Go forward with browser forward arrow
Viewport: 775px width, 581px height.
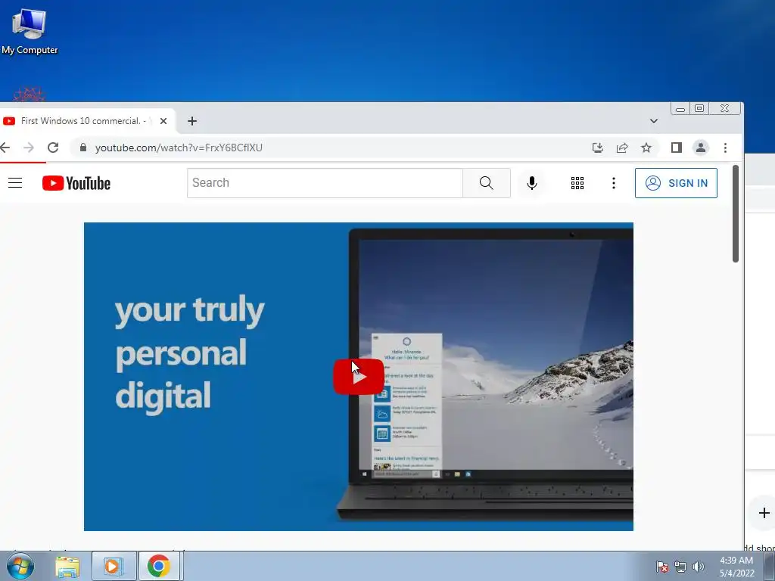[29, 148]
